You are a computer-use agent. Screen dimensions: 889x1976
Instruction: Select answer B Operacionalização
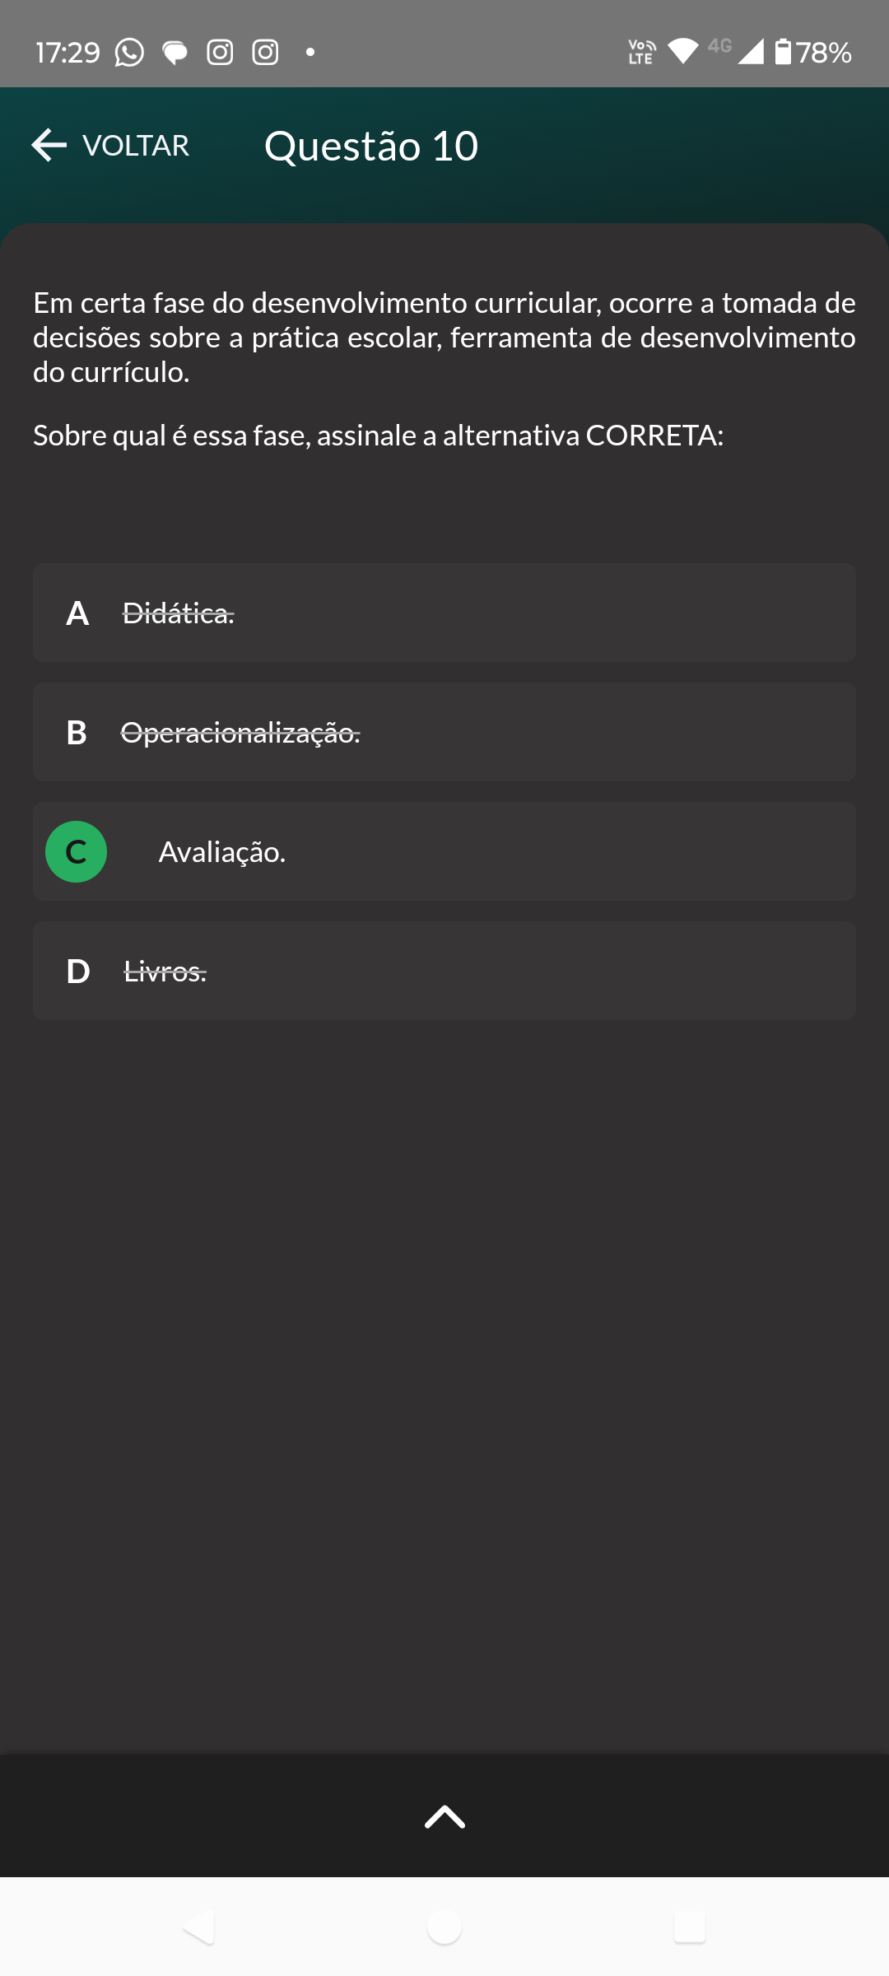pos(444,732)
